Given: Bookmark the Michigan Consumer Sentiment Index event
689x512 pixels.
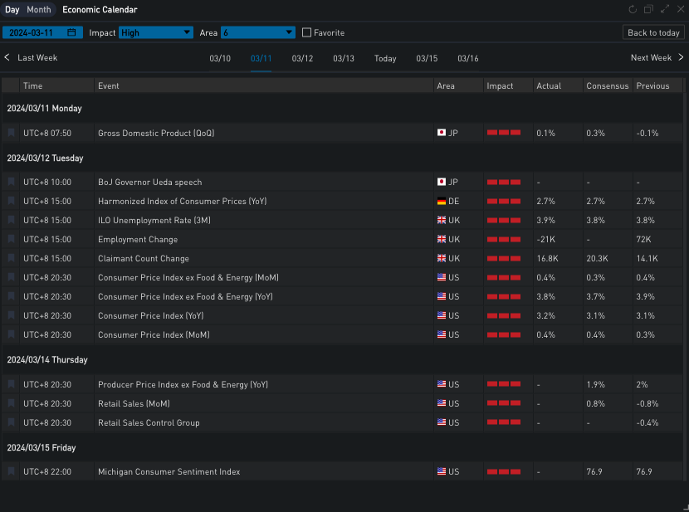Looking at the screenshot, I should [12, 471].
